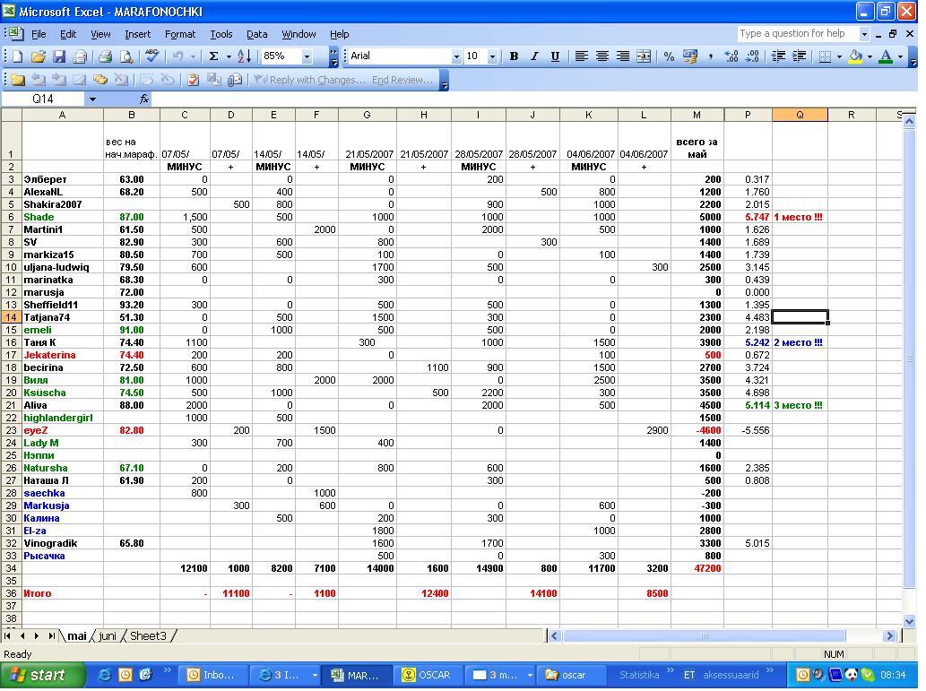Viewport: 926px width, 691px height.
Task: Open the Arial font name dropdown
Action: [456, 56]
